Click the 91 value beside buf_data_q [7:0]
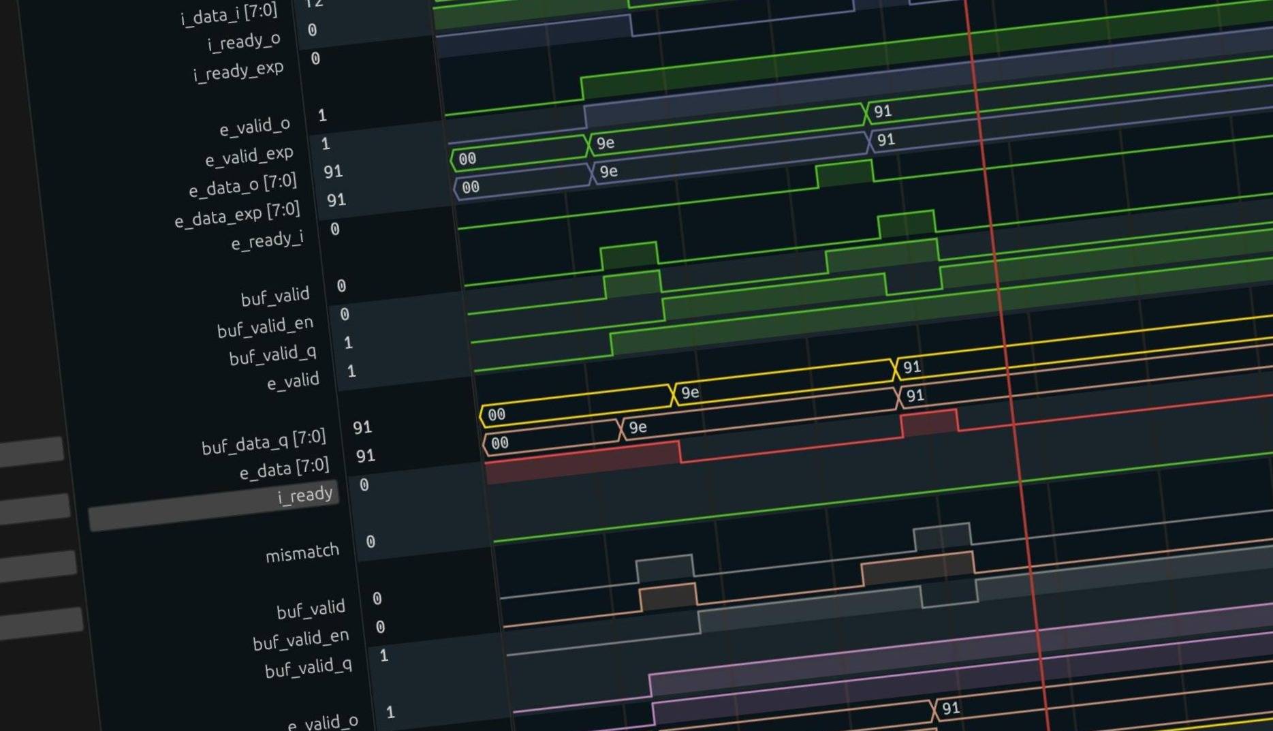Screen dimensions: 1273x731 362,427
